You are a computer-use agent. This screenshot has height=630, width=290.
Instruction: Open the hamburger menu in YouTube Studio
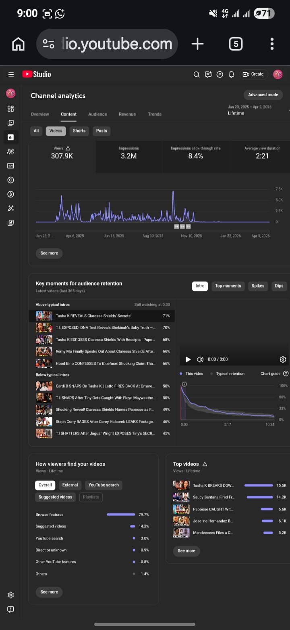pyautogui.click(x=11, y=74)
